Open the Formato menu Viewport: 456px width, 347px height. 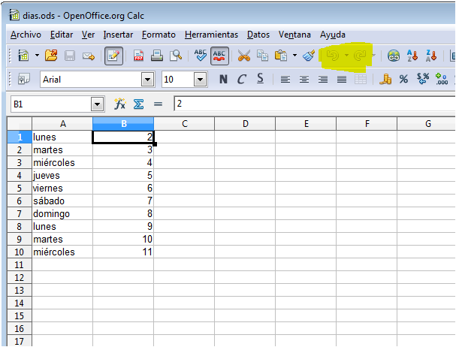pyautogui.click(x=159, y=35)
